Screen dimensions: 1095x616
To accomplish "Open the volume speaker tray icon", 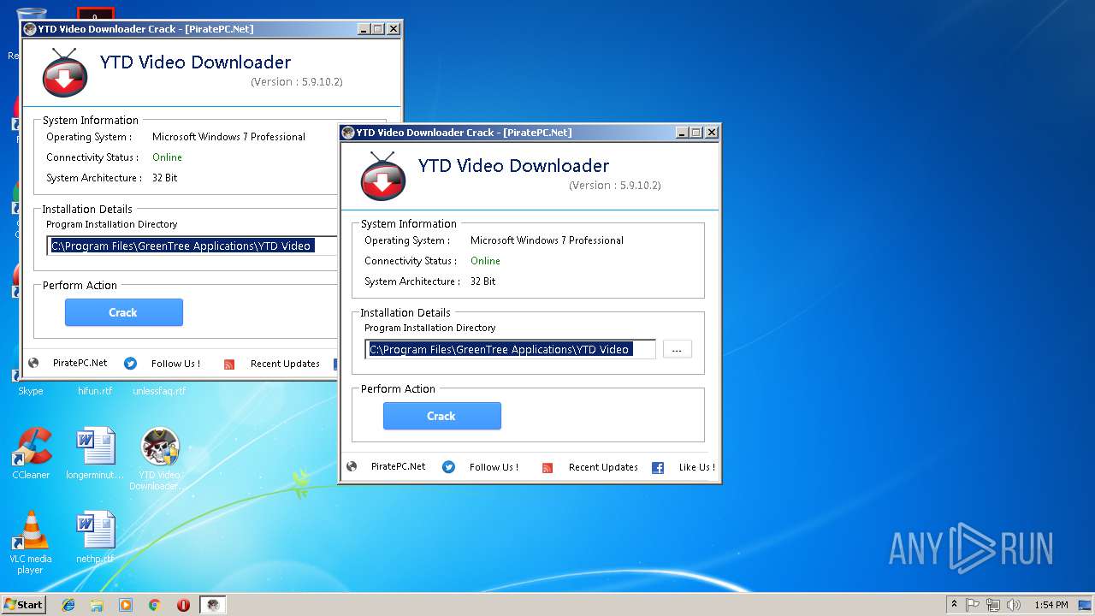I will click(1014, 605).
